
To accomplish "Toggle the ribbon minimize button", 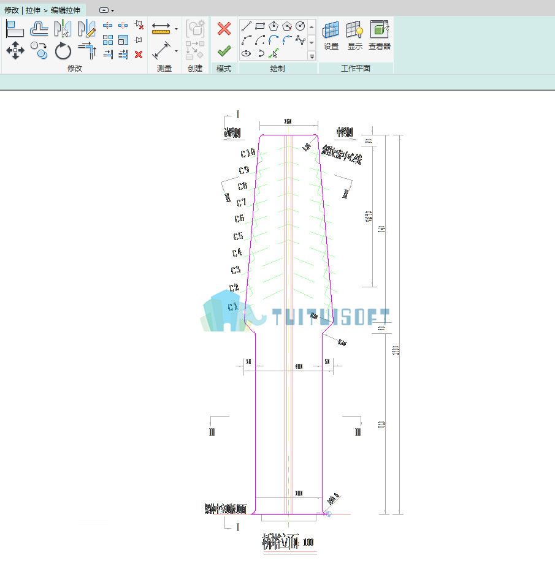I will tap(104, 10).
